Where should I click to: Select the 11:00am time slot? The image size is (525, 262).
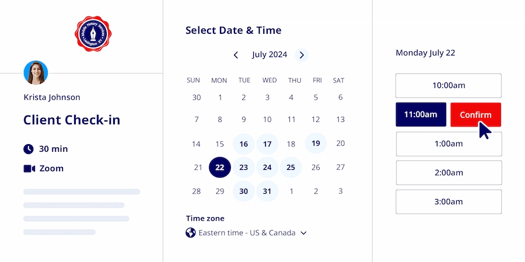[421, 114]
